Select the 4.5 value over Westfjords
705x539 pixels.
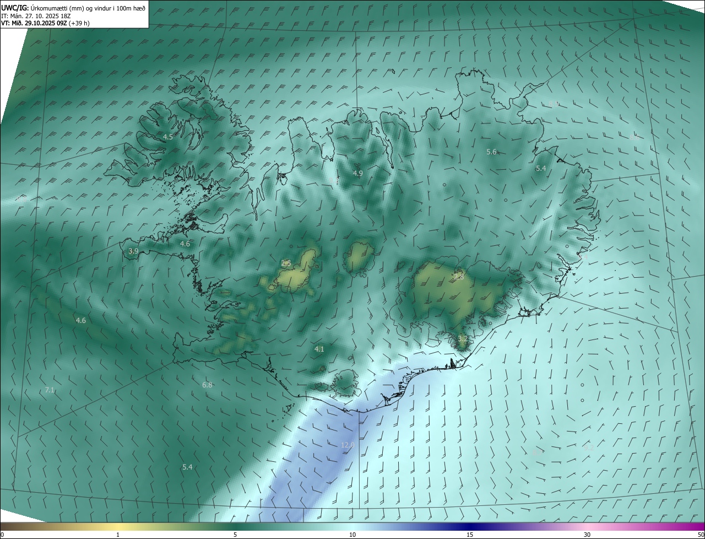coord(168,137)
